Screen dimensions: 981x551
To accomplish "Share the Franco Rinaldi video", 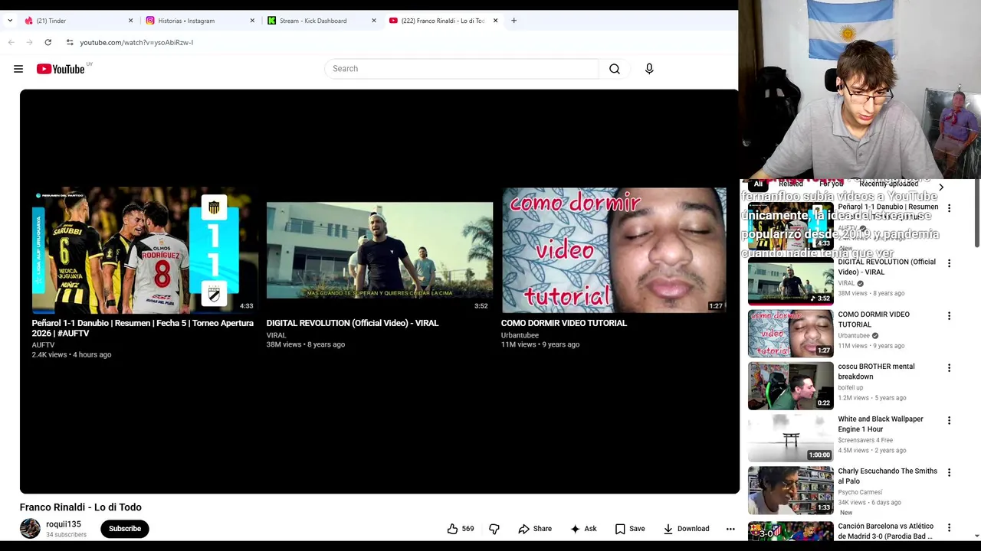I will pyautogui.click(x=535, y=529).
